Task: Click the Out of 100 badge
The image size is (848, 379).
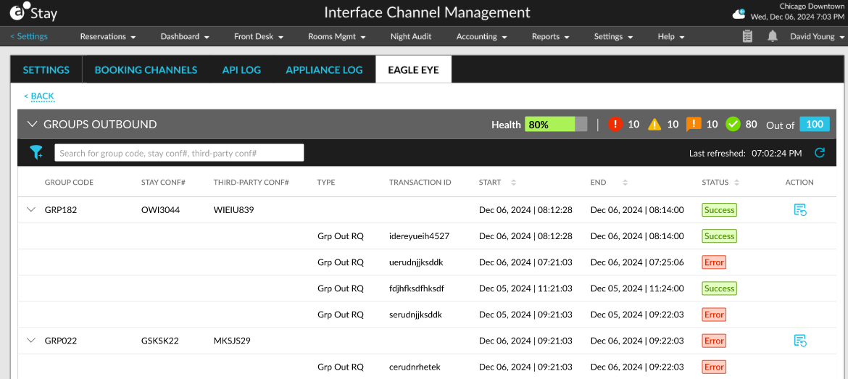Action: point(815,125)
